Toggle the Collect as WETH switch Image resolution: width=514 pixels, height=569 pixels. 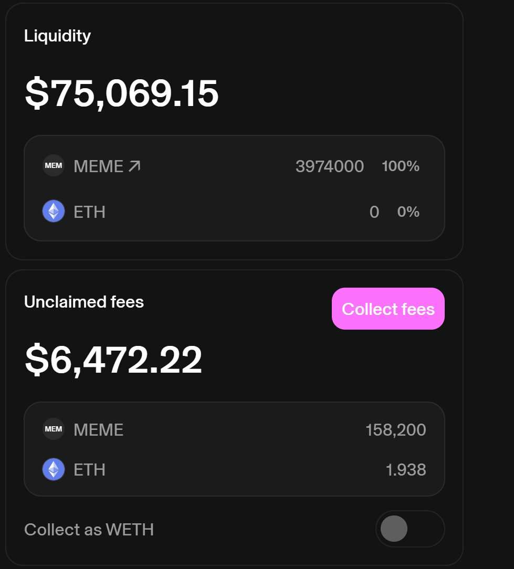410,529
